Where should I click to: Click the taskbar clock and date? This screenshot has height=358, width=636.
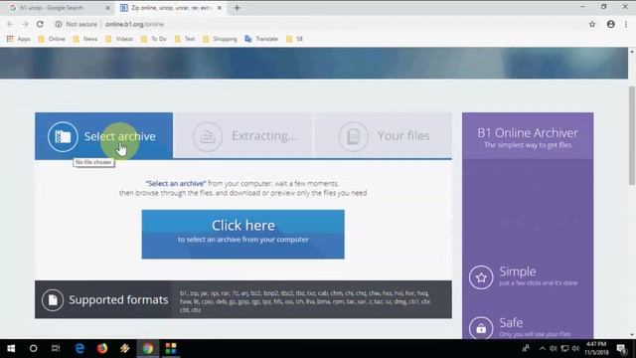pos(596,348)
